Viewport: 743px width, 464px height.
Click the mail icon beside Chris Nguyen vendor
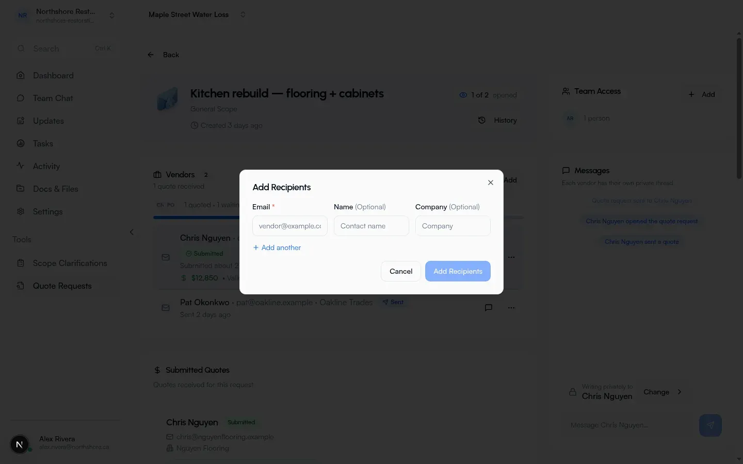[x=166, y=257]
